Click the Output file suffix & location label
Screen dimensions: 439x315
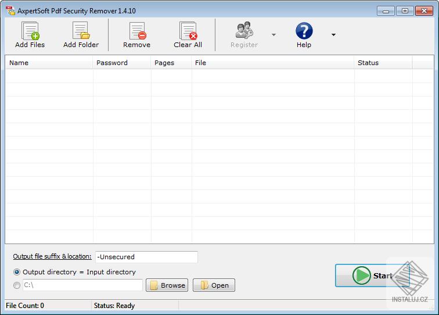pyautogui.click(x=52, y=256)
